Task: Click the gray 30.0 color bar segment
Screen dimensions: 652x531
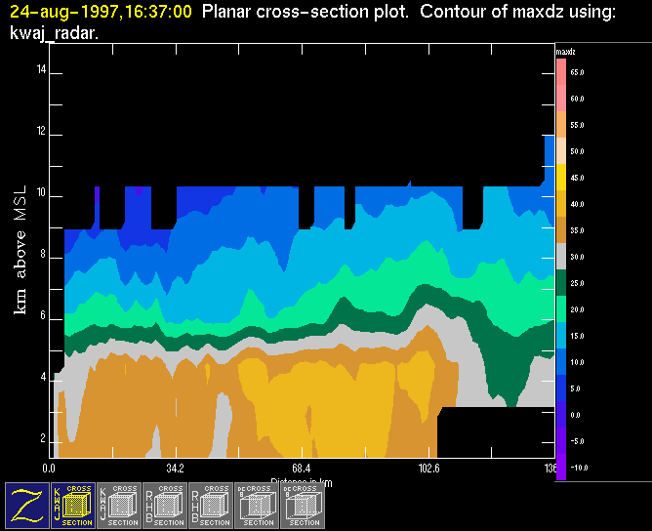Action: click(x=561, y=257)
